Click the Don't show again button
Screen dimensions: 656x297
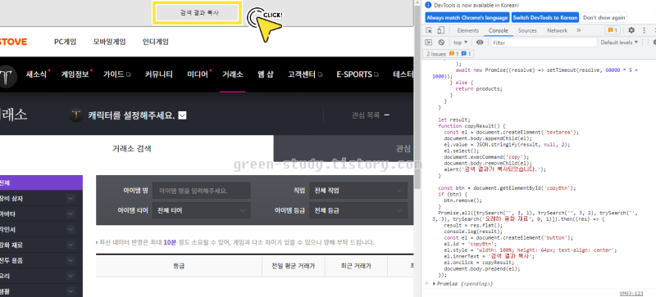[x=604, y=17]
